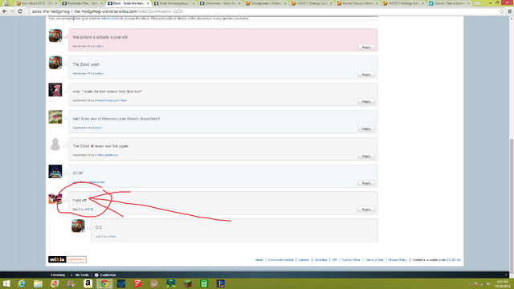Expand the My Tools menu
The width and height of the screenshot is (514, 289).
80,275
